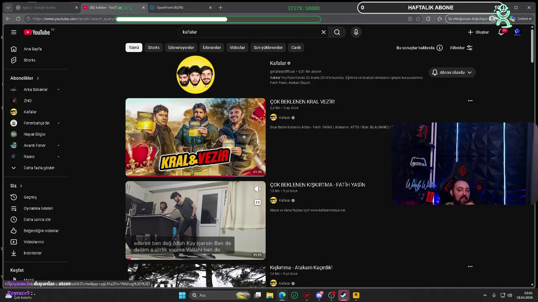Open the Fenerbahçe SK subscription
The height and width of the screenshot is (302, 538).
(36, 123)
